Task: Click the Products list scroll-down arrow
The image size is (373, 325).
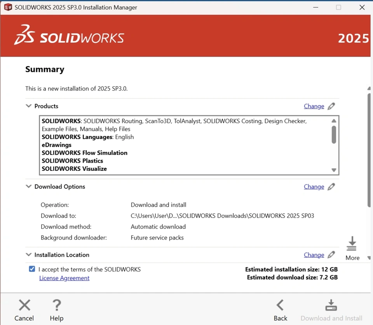Action: pos(334,170)
